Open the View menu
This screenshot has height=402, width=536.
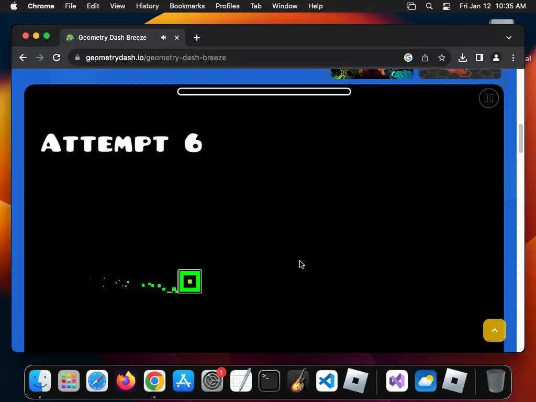117,6
